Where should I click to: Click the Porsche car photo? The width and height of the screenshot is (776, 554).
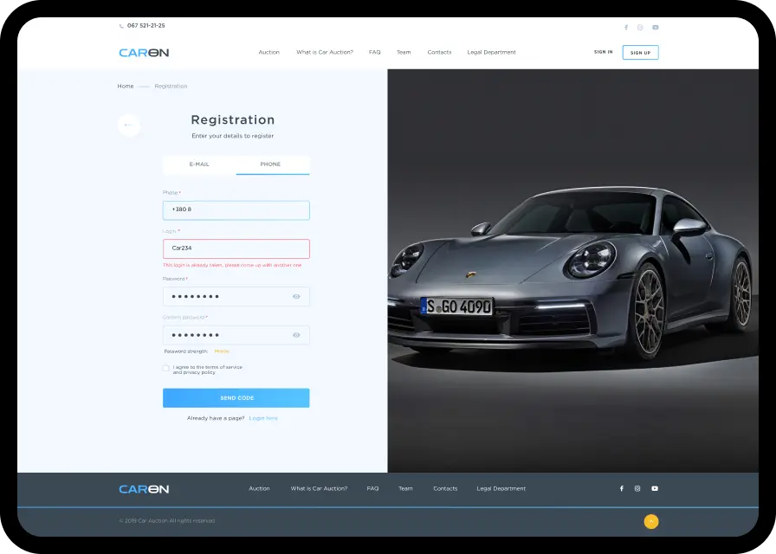[573, 271]
